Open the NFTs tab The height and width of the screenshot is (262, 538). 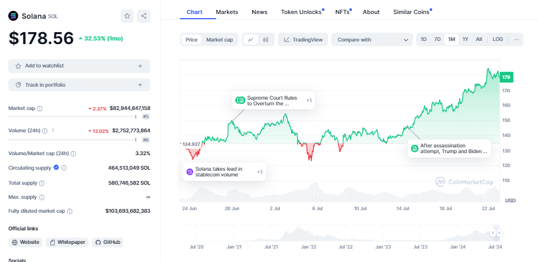343,12
